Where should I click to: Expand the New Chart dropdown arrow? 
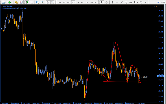click(12, 2)
